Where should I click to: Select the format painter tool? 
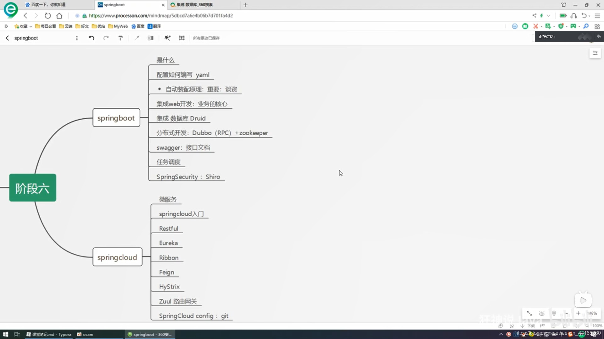pyautogui.click(x=120, y=38)
